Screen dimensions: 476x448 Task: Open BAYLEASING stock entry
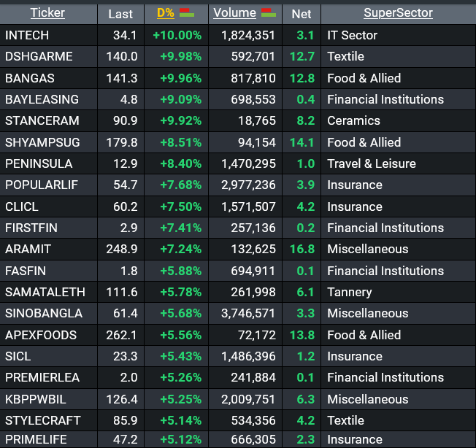point(41,99)
